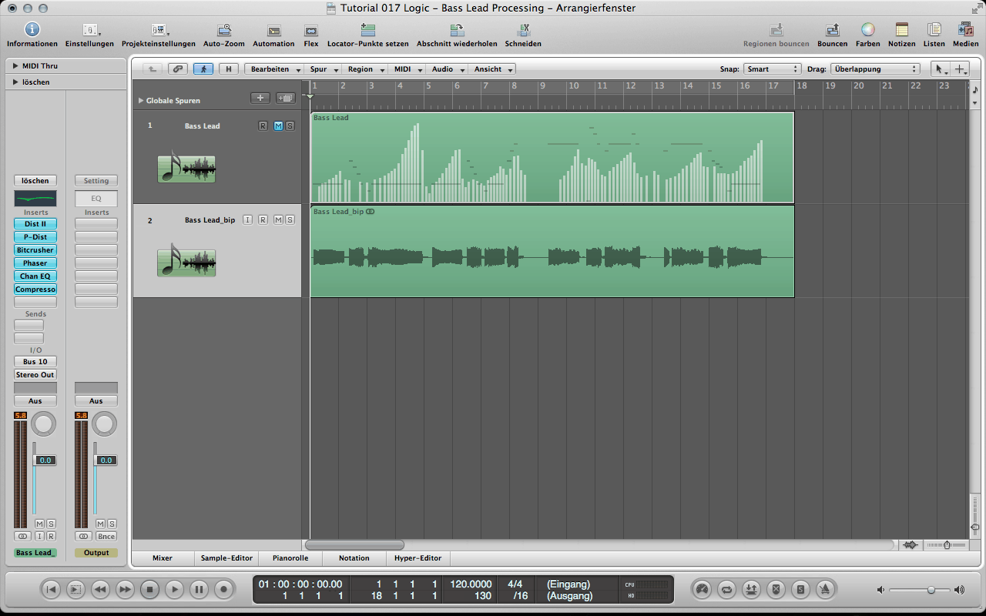Open the Snap dropdown set to Smart
This screenshot has width=986, height=616.
coord(773,69)
